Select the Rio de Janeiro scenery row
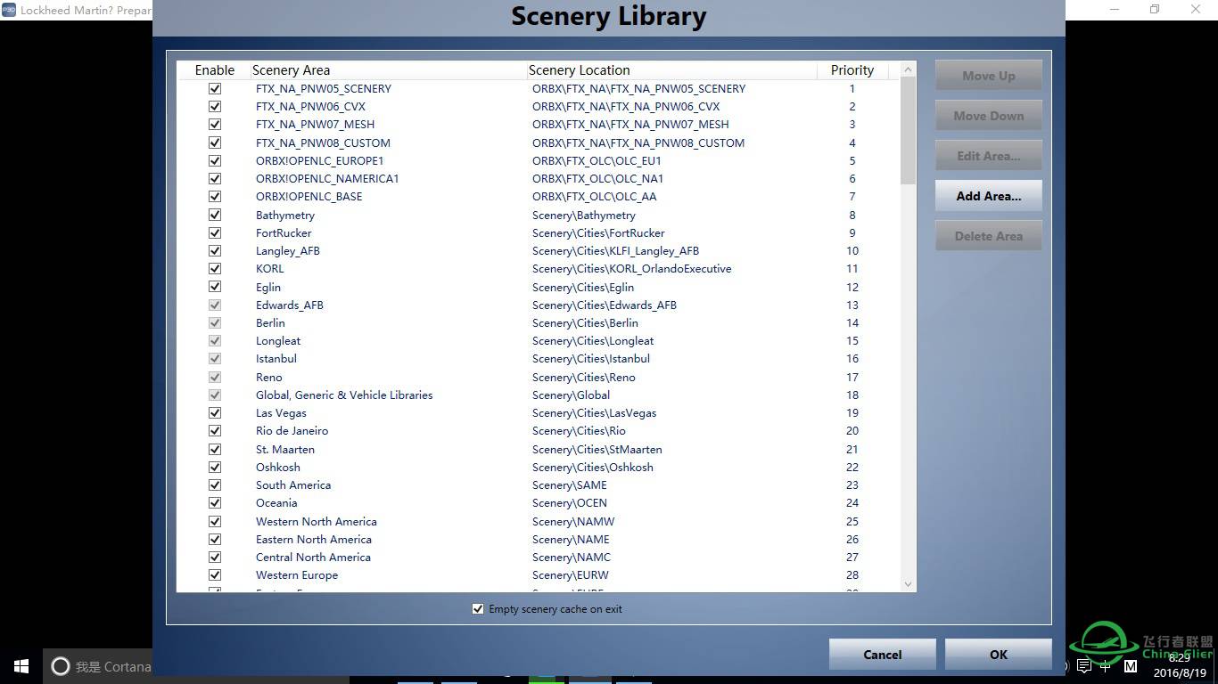The height and width of the screenshot is (684, 1218). (292, 431)
